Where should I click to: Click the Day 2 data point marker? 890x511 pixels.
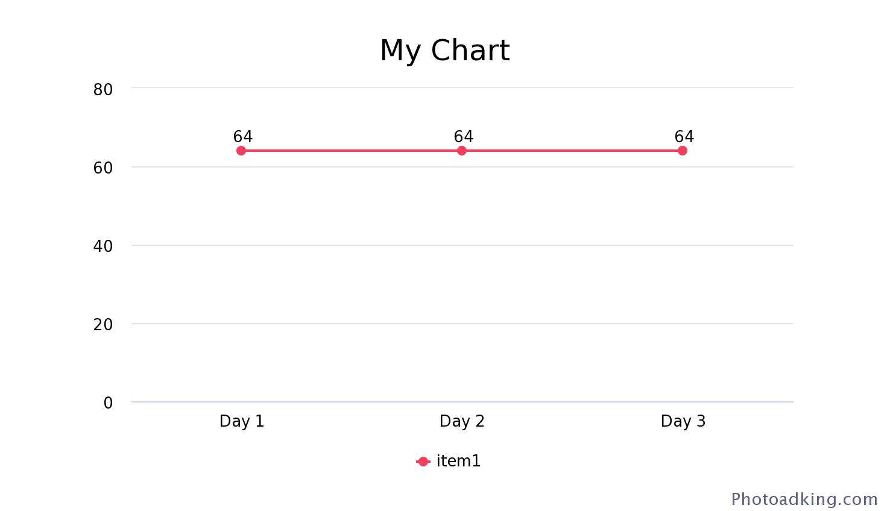462,151
